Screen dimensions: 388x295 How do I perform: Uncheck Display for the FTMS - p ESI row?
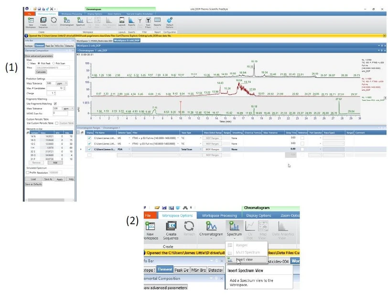(89, 143)
